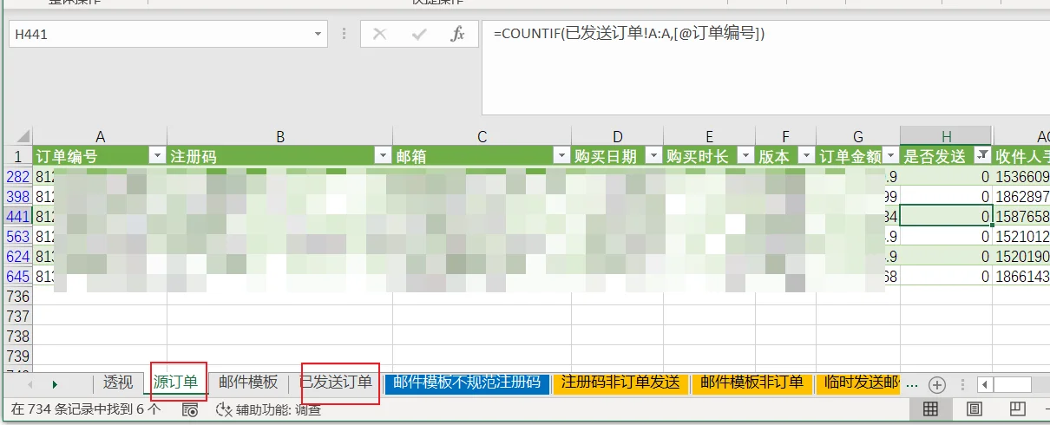Viewport: 1050px width, 425px height.
Task: Select column A header
Action: pyautogui.click(x=100, y=136)
